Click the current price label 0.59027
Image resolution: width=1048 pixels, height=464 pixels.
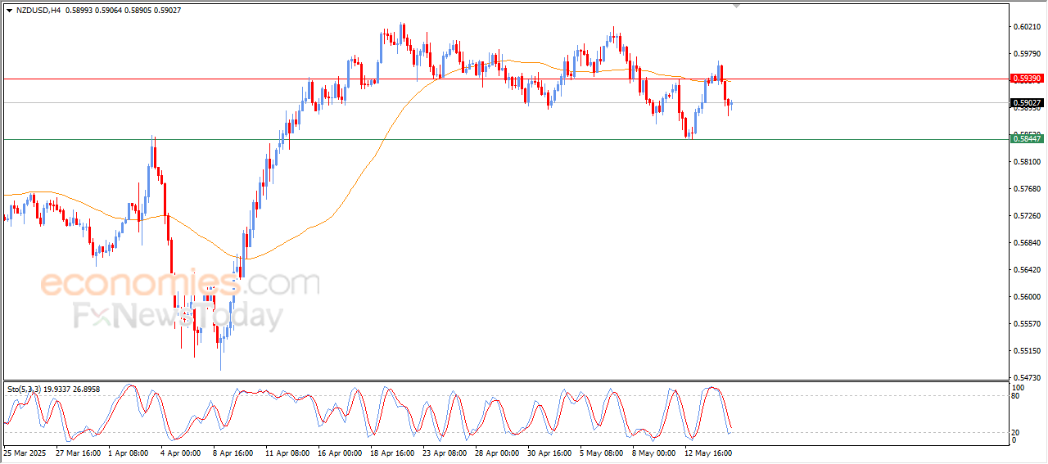pos(1028,103)
